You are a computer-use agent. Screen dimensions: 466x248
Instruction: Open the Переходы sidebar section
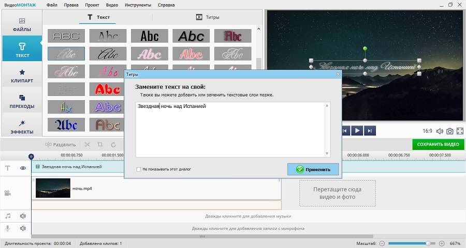[22, 101]
